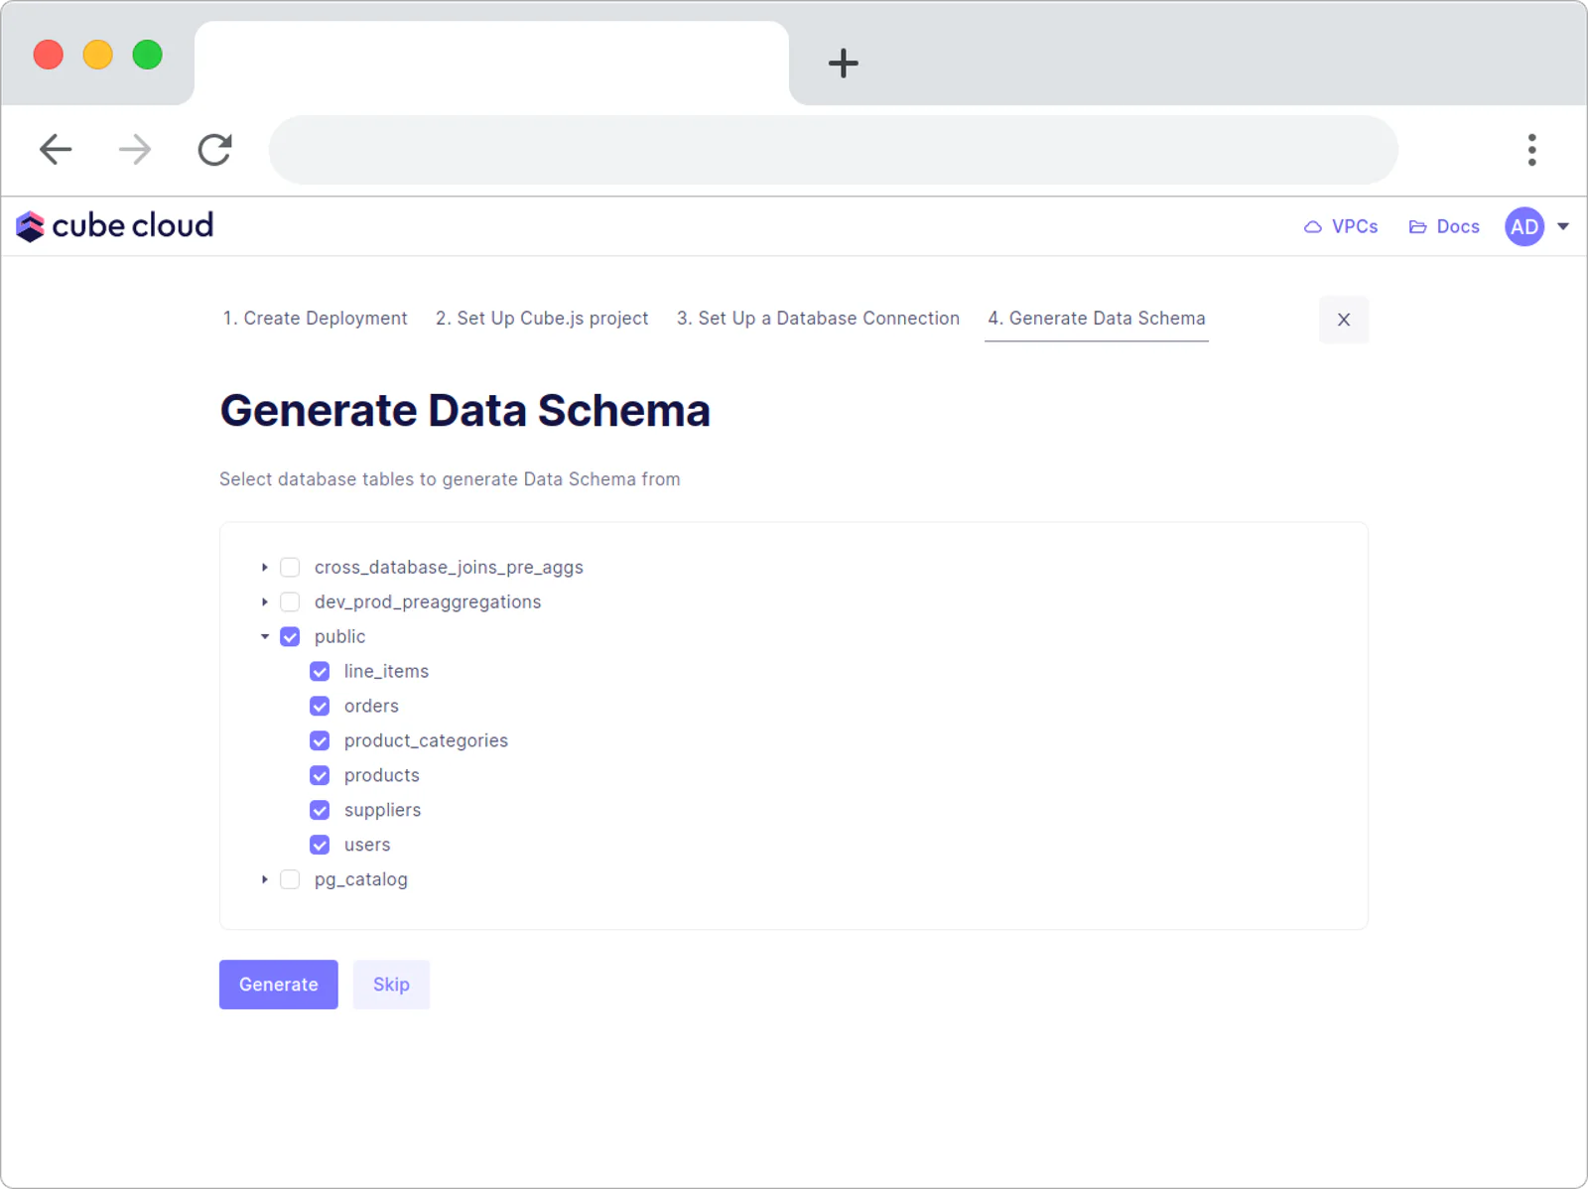Open a new browser tab
1588x1189 pixels.
pos(843,64)
